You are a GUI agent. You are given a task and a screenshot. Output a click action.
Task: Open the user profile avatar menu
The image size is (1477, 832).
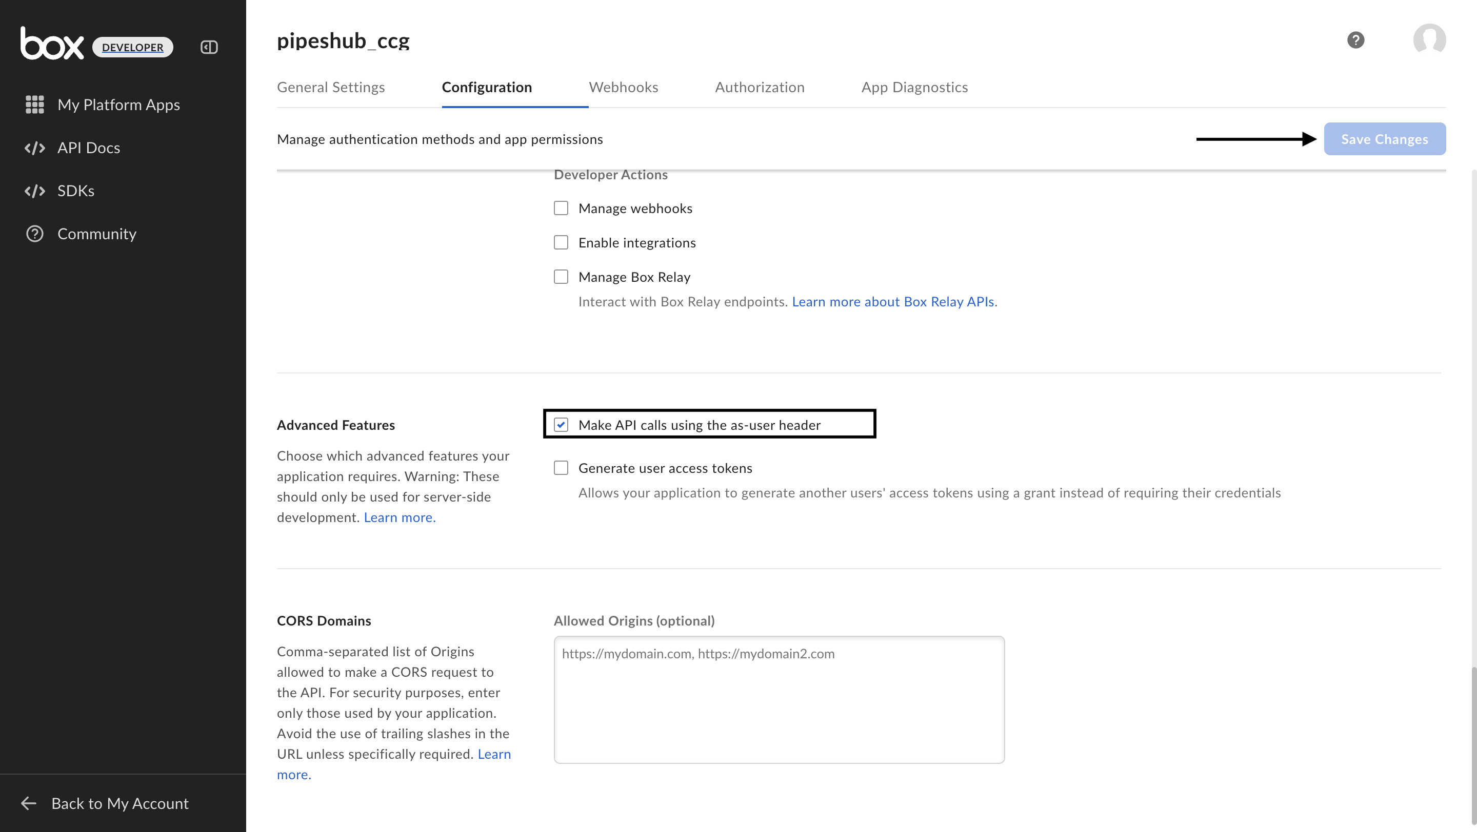pyautogui.click(x=1429, y=39)
